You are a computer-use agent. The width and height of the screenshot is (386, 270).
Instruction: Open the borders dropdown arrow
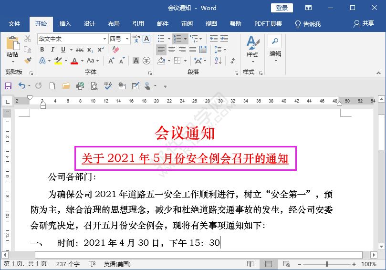click(185, 61)
